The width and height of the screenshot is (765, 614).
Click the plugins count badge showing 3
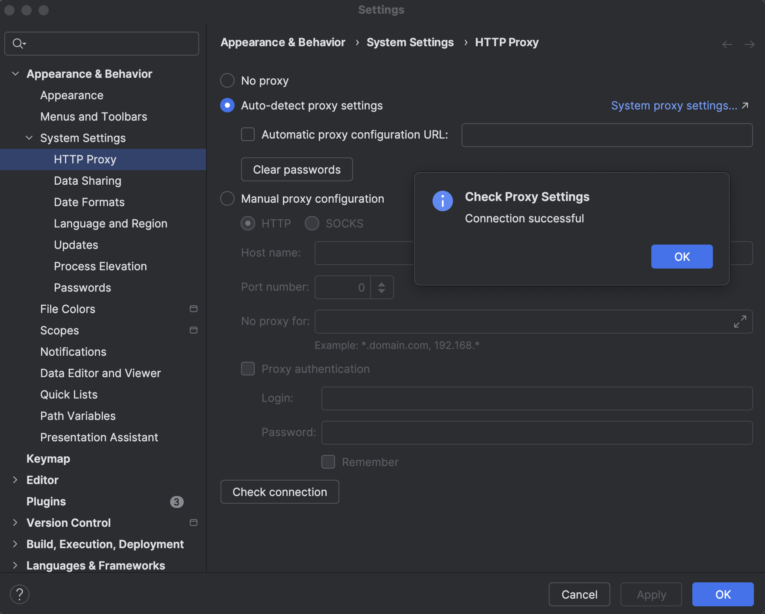pos(177,502)
